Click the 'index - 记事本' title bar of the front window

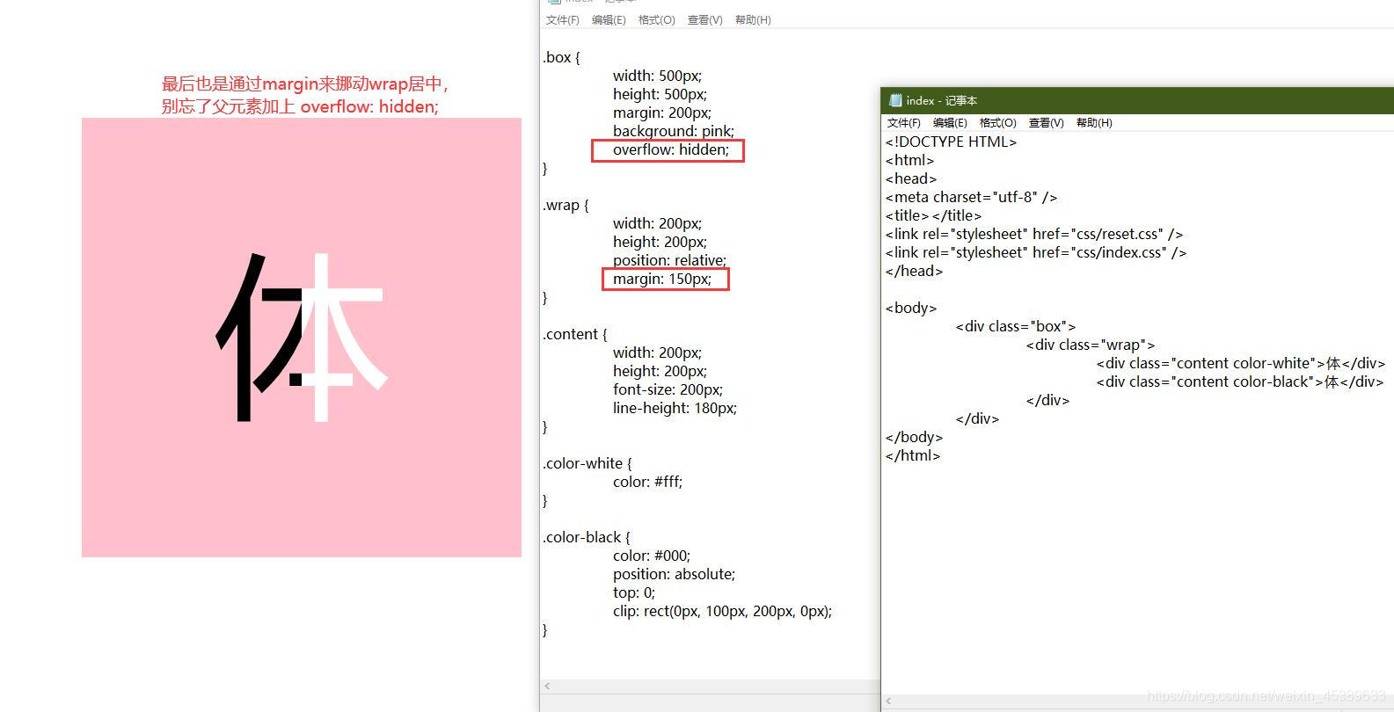point(1137,100)
